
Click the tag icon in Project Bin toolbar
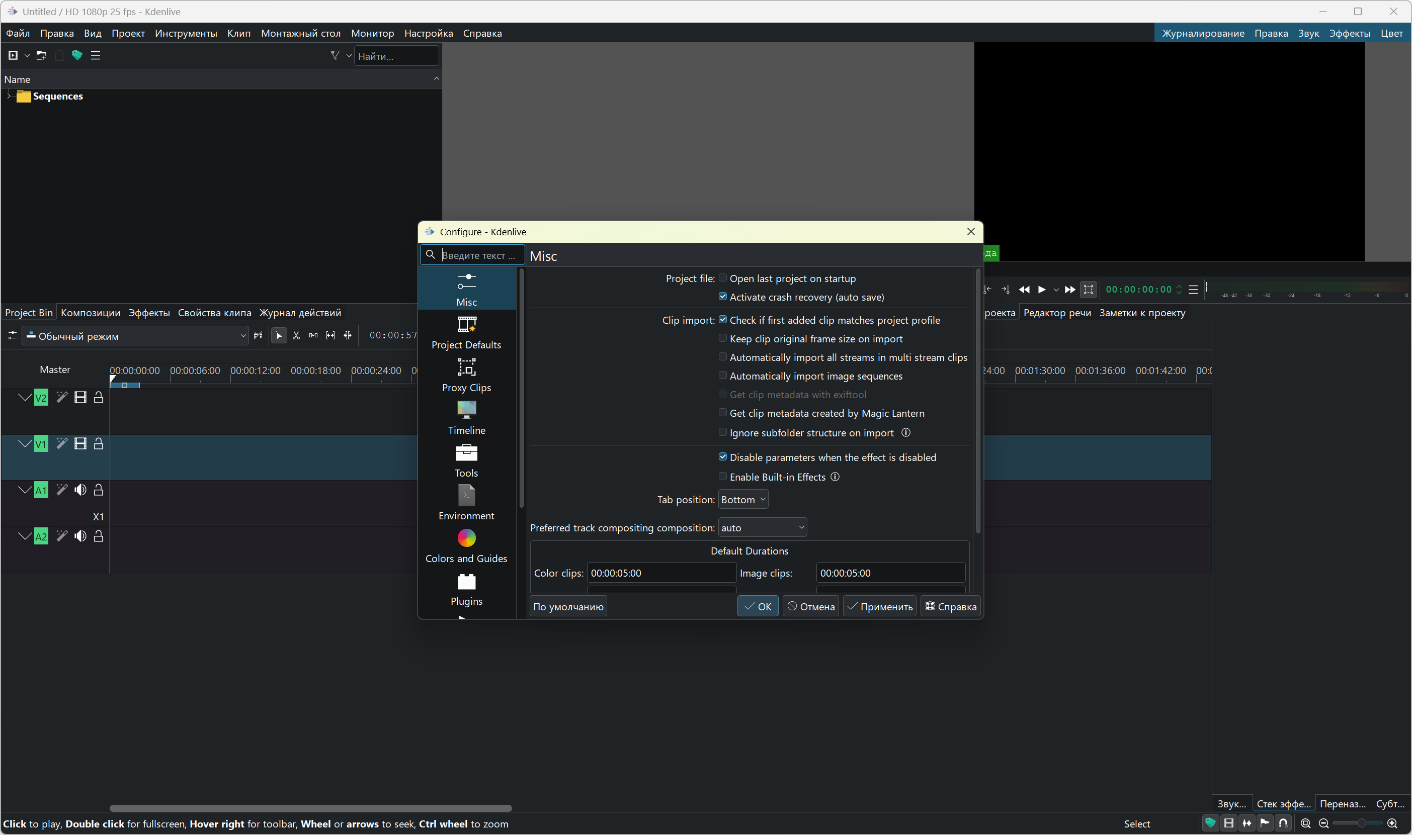coord(77,55)
